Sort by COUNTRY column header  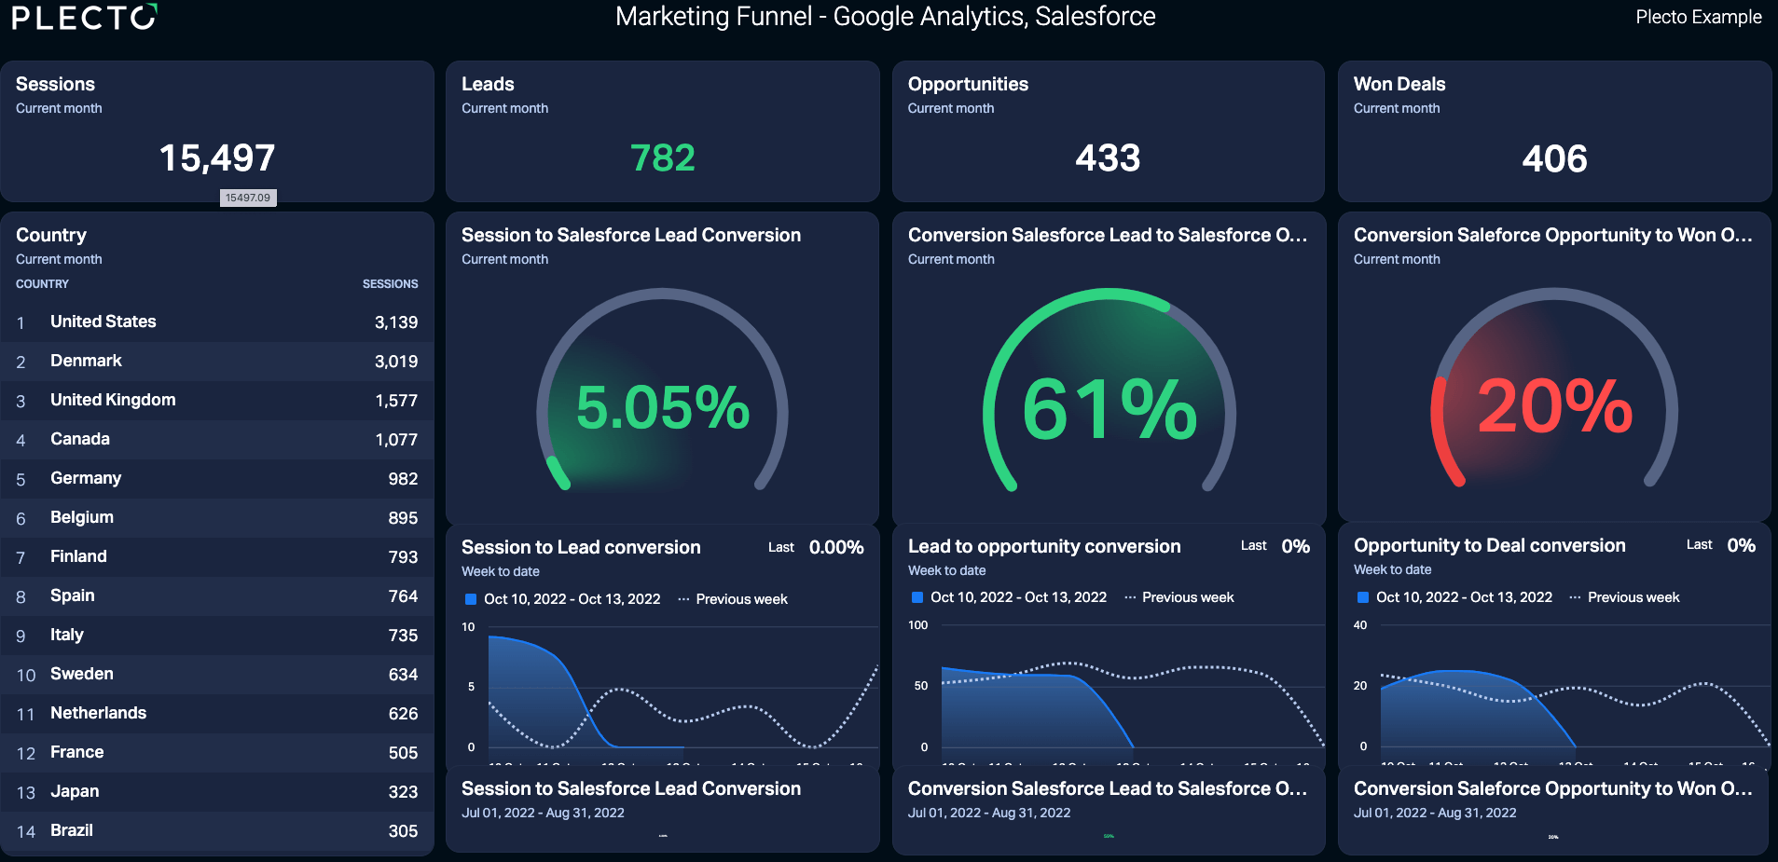42,284
